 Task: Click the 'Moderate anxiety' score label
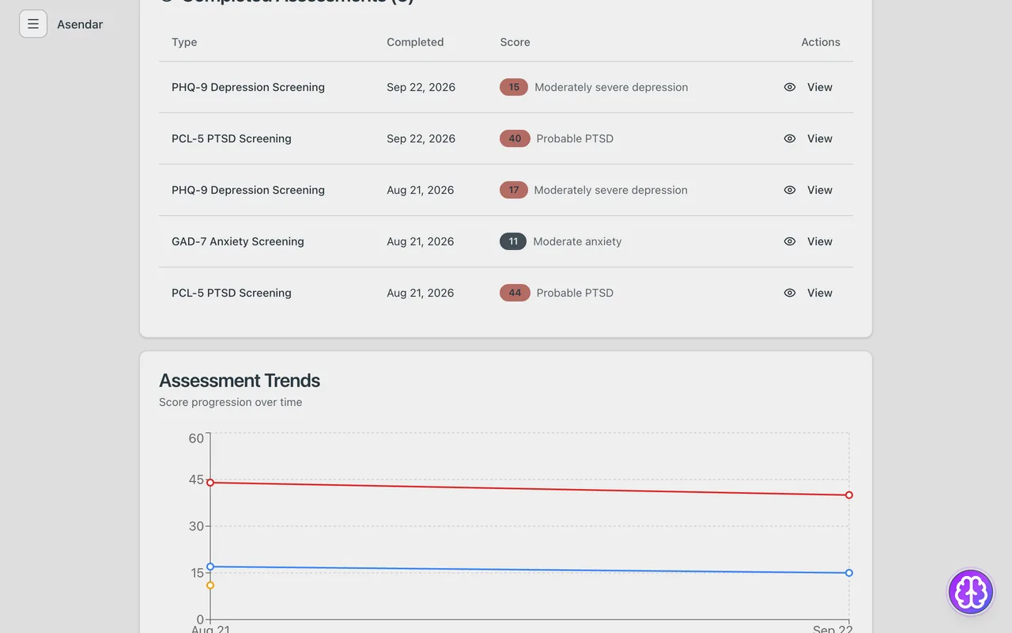tap(577, 241)
